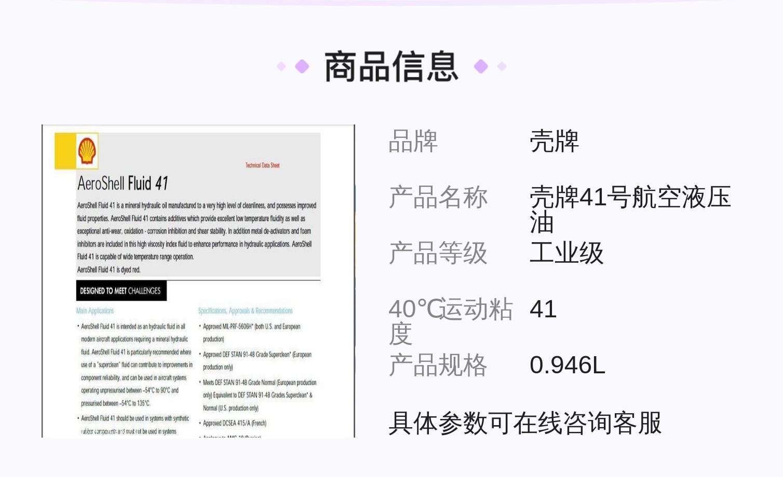Click the Main Applications heading in datasheet
Viewport: 783px width, 477px height.
point(95,311)
